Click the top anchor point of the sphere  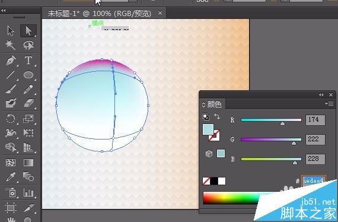pos(102,59)
